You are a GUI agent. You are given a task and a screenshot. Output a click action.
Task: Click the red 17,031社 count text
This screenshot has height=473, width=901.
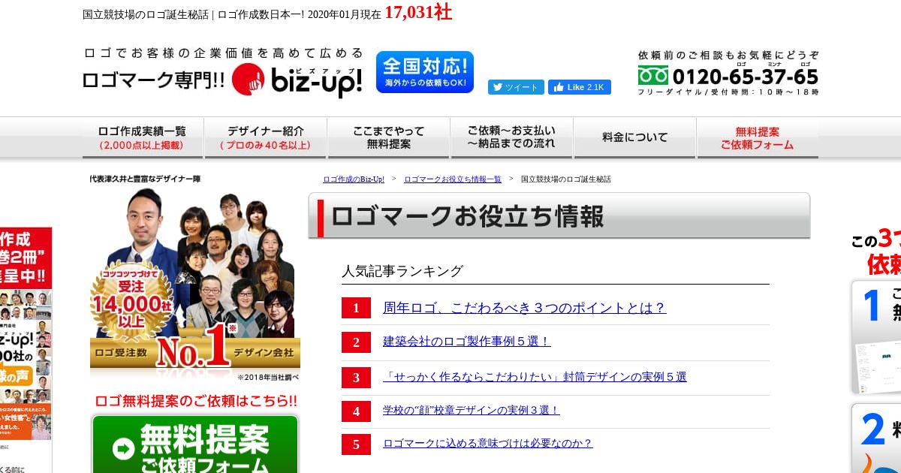click(x=418, y=13)
